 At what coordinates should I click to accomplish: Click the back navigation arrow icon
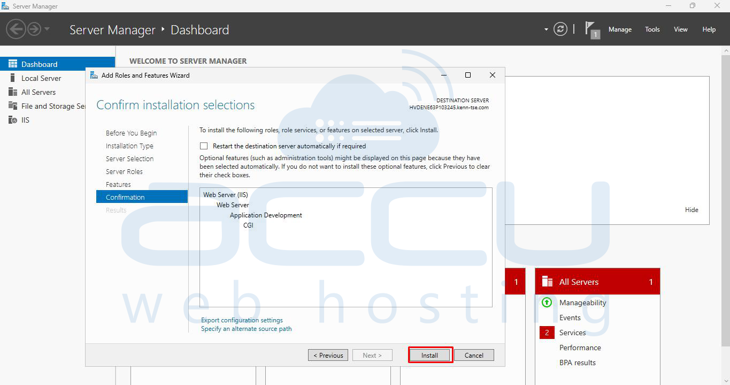pos(16,29)
